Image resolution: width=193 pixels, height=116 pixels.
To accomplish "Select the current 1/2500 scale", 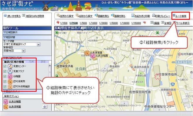I will [74, 23].
